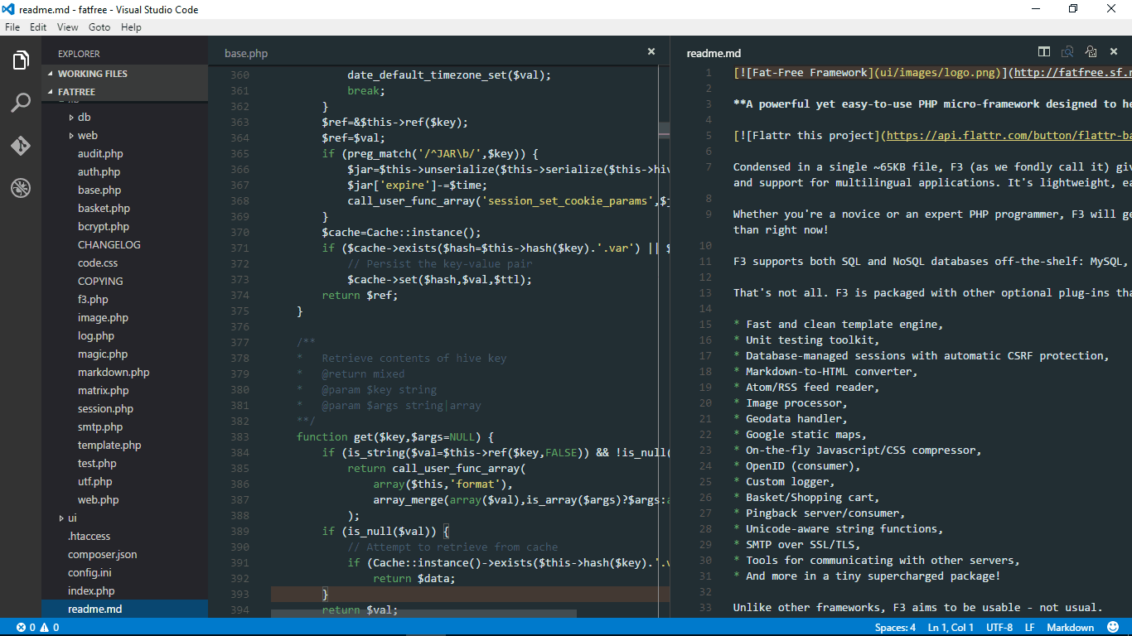Viewport: 1132px width, 636px height.
Task: Click the base.php horizontal scrollbar thumb
Action: pyautogui.click(x=423, y=614)
